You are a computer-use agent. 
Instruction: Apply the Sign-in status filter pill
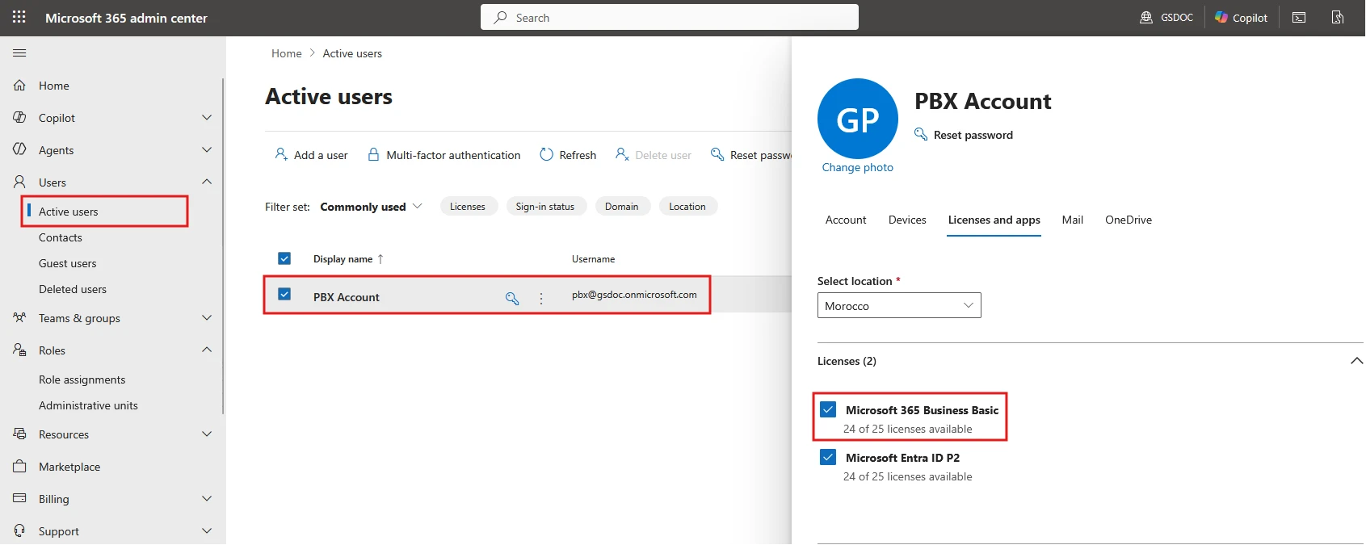point(545,207)
